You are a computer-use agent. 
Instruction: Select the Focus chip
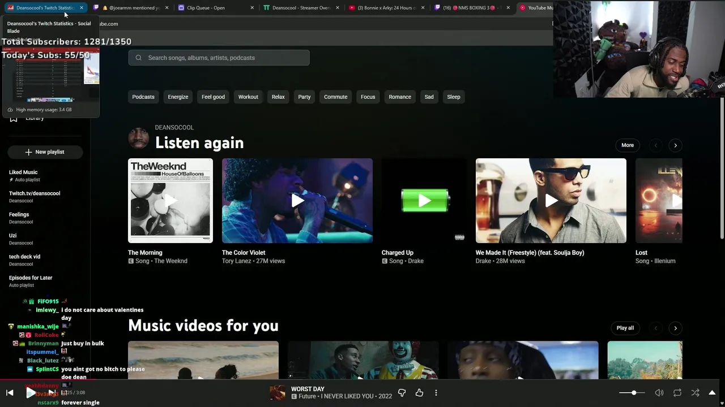coord(368,97)
